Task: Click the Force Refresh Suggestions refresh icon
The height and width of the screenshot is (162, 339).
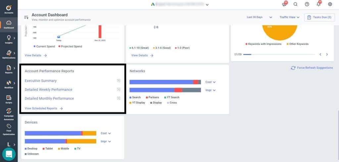Action: [x=293, y=68]
